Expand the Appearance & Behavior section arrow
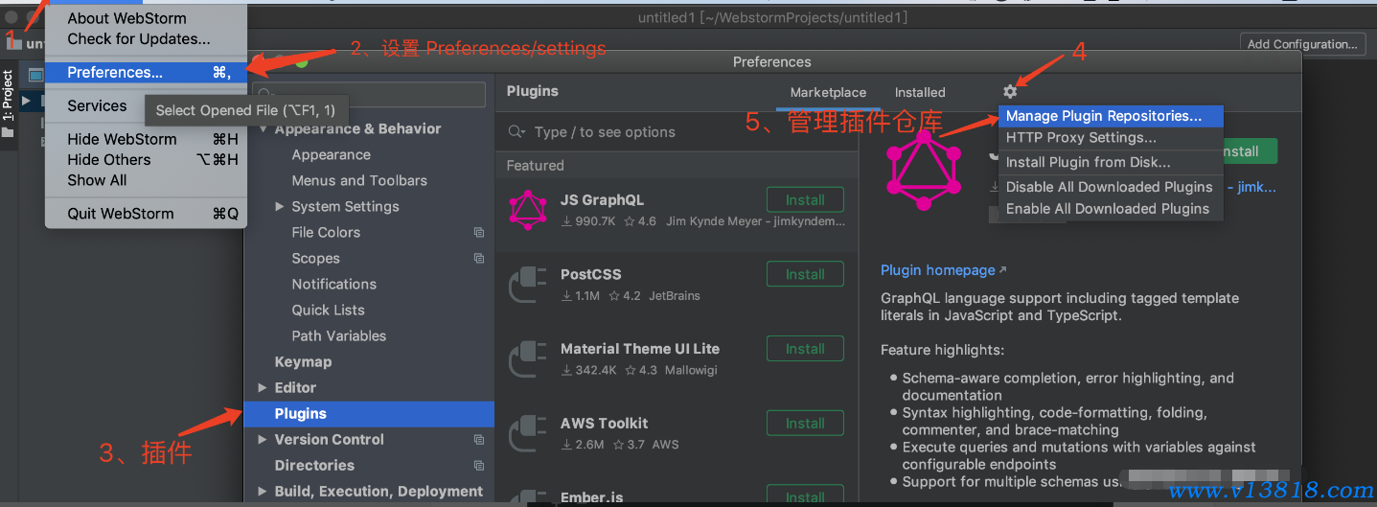 264,129
